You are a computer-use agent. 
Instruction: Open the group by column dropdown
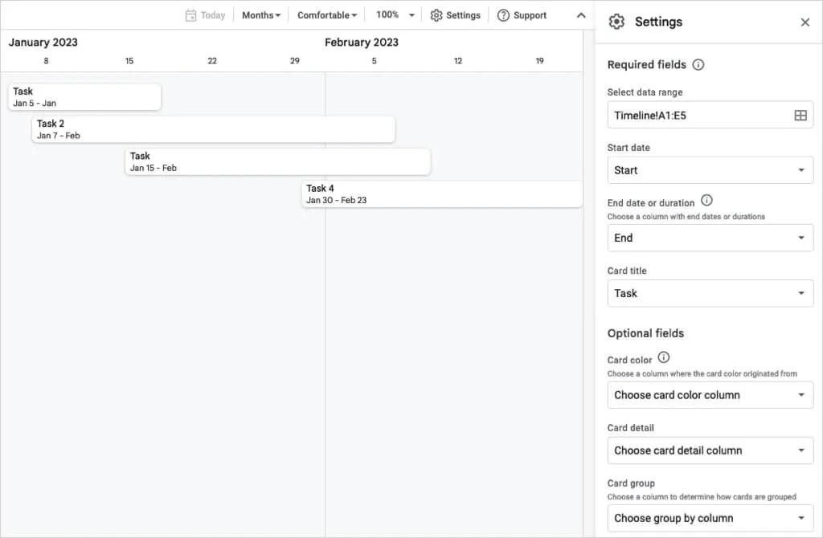point(710,518)
